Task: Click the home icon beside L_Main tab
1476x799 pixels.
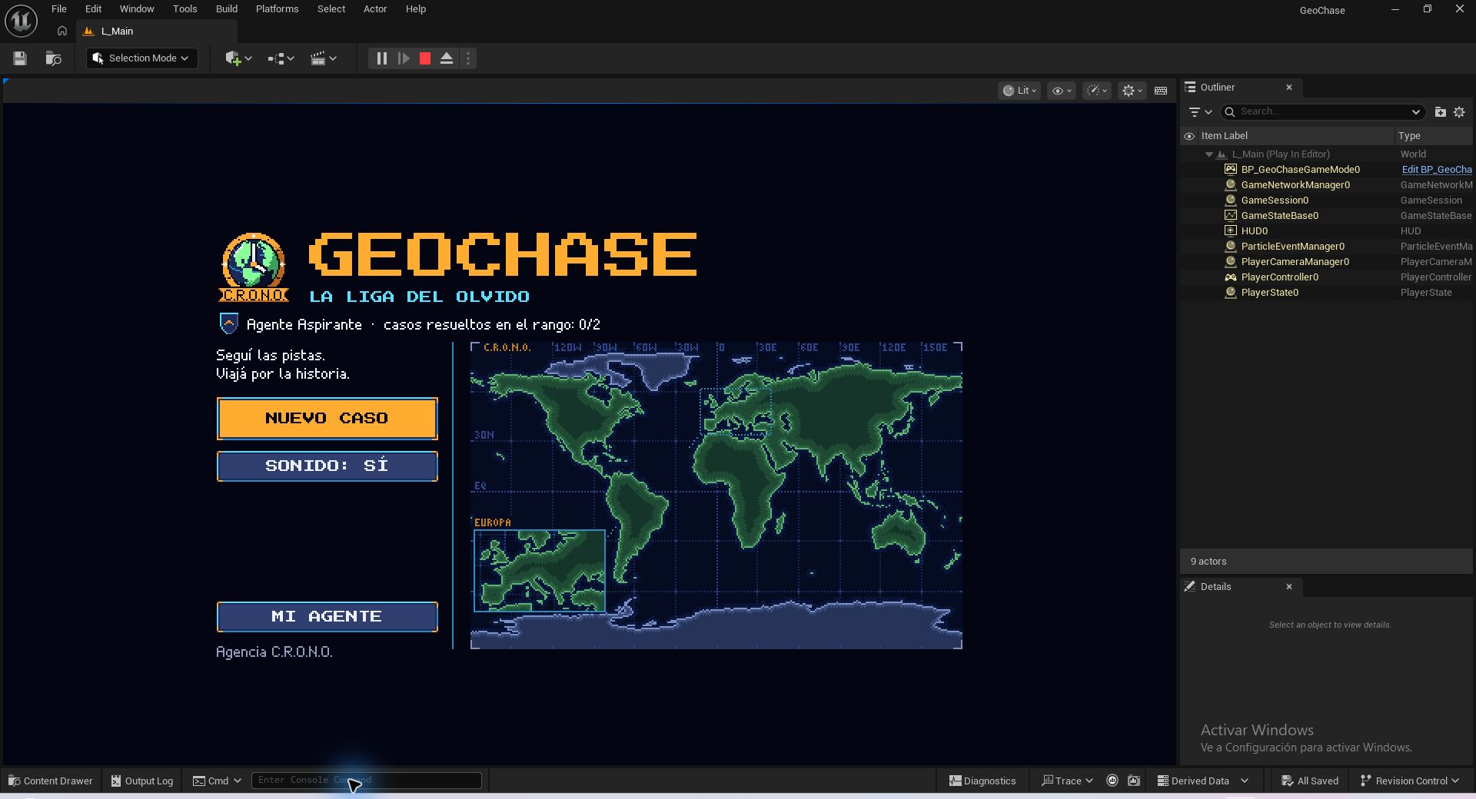Action: (x=62, y=31)
